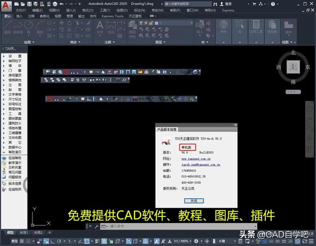The width and height of the screenshot is (316, 246).
Task: Click the Save disk icon in quick access toolbar
Action: click(x=30, y=4)
